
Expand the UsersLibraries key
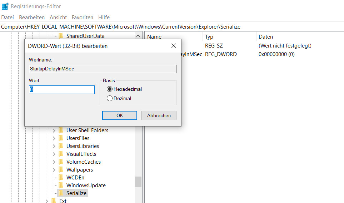click(54, 146)
